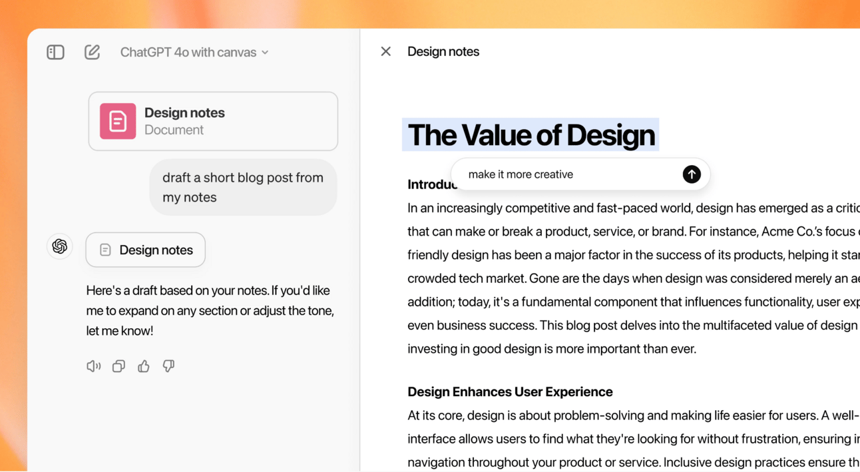
Task: Click the Design notes canvas title
Action: pyautogui.click(x=443, y=51)
